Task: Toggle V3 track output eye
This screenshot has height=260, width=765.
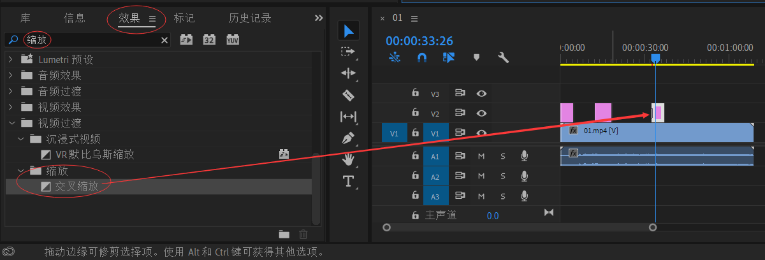Action: tap(481, 94)
